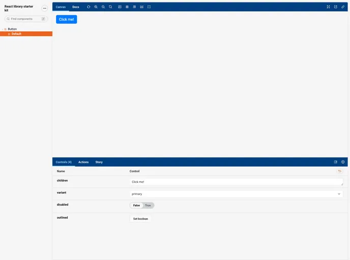Click the 'children' control name

click(62, 180)
